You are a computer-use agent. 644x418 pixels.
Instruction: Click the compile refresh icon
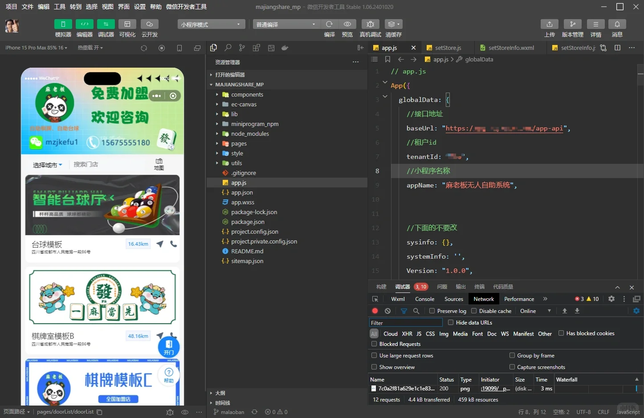330,24
